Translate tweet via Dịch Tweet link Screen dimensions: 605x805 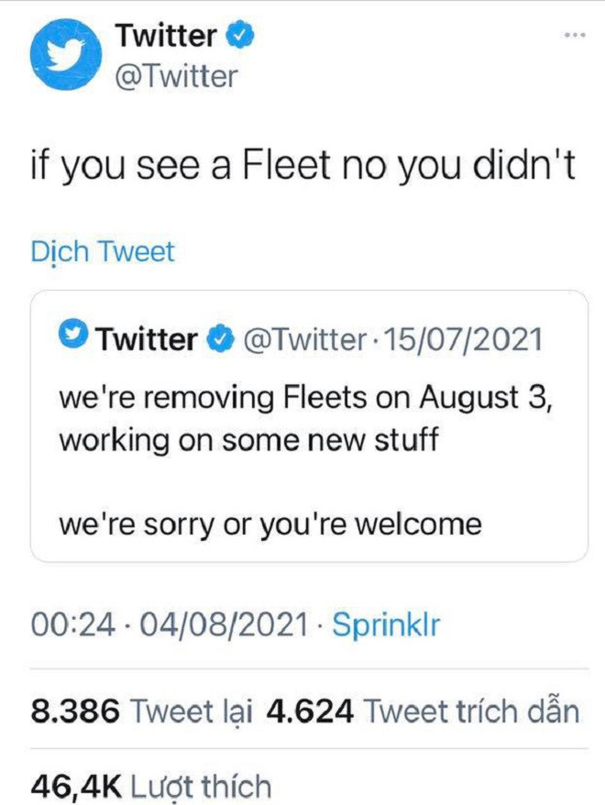pyautogui.click(x=103, y=251)
